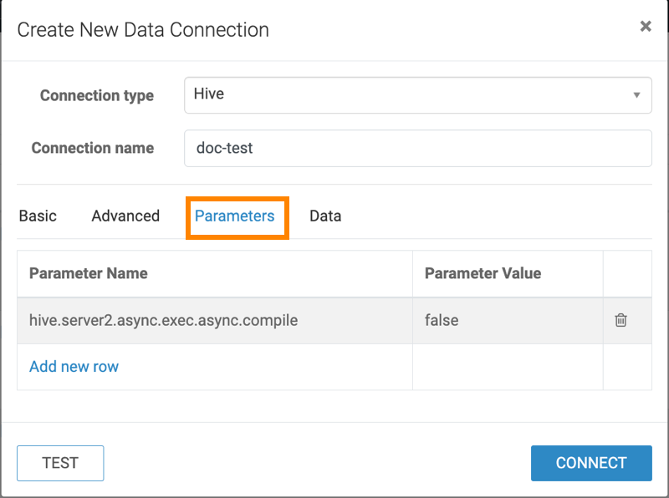This screenshot has height=498, width=669.
Task: Select the Parameters tab
Action: coord(234,216)
